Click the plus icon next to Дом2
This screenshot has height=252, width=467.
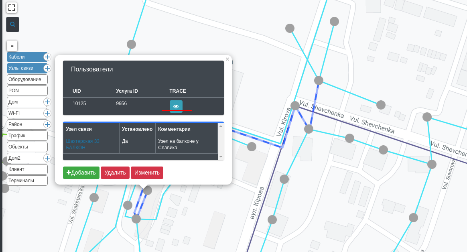point(47,158)
